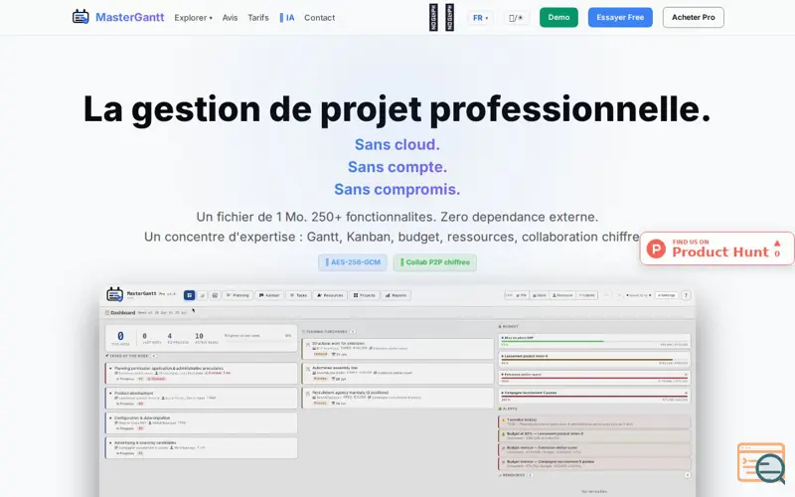
Task: Click the Resource toolbar button in preview
Action: tap(562, 295)
